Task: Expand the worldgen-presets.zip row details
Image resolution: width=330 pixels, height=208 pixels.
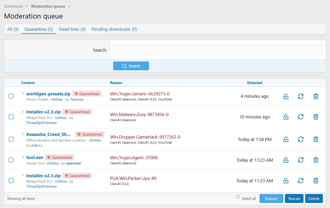Action: coord(23,93)
